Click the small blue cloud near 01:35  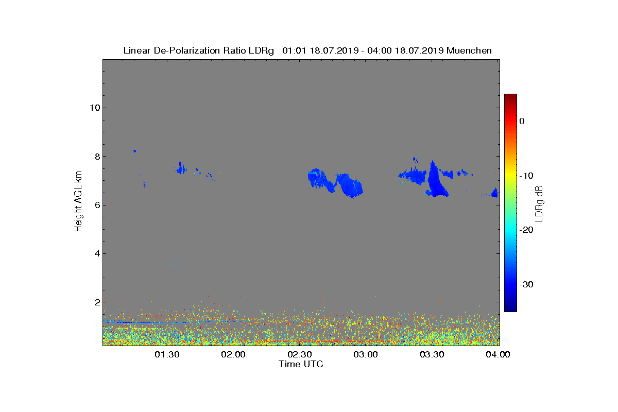pos(181,168)
